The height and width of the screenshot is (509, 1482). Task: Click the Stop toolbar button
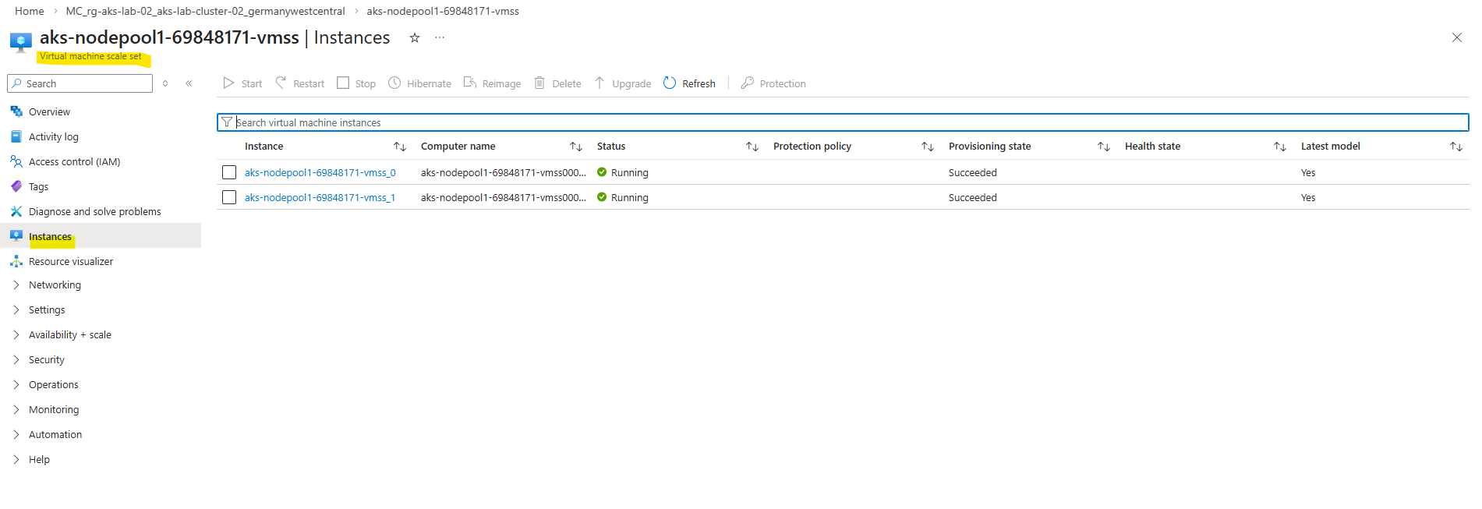[x=356, y=83]
